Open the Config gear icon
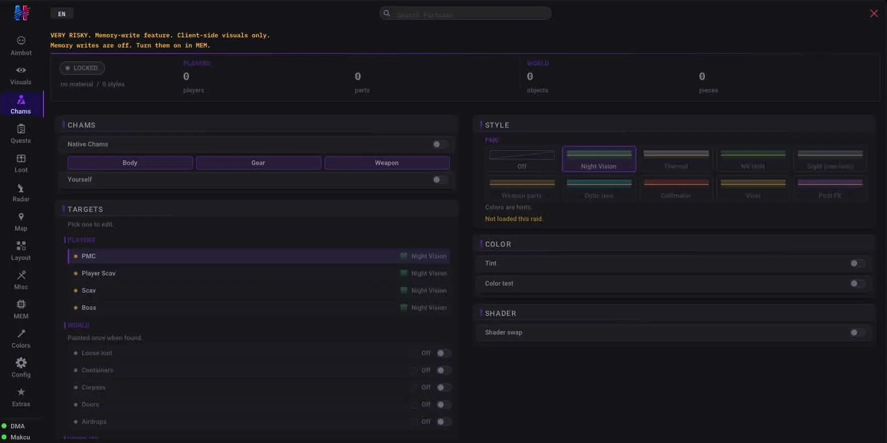 [x=21, y=363]
